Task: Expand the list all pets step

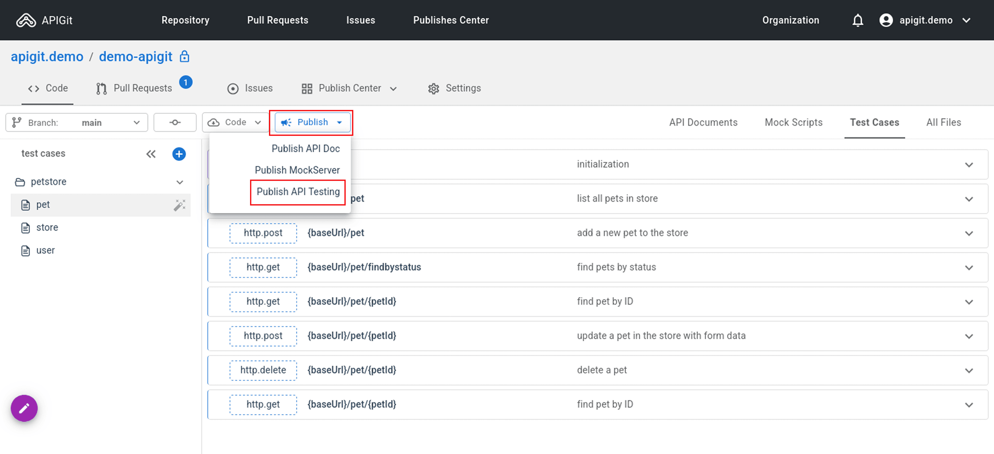Action: click(x=969, y=199)
